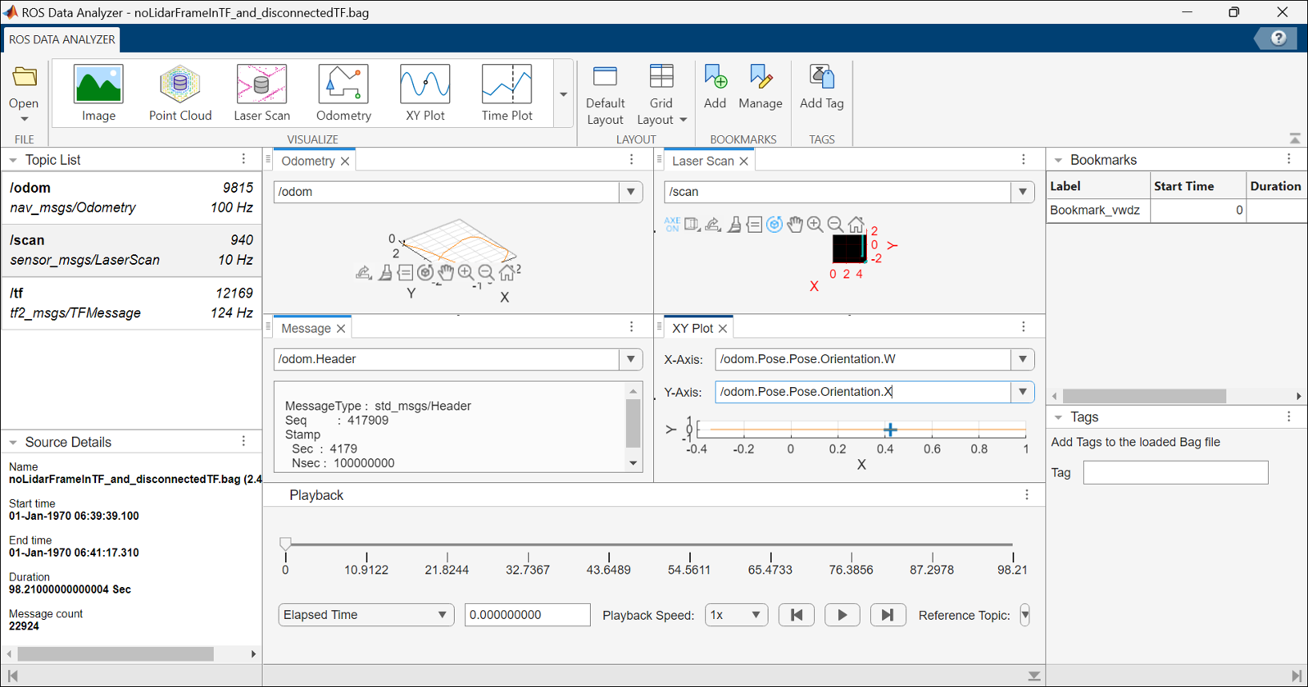Screen dimensions: 1308x687
Task: Expand the visualizer gallery arrow
Action: (x=564, y=94)
